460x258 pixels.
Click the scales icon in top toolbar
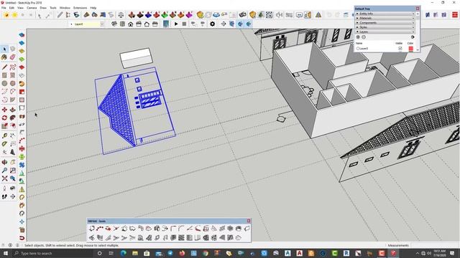pos(121,14)
